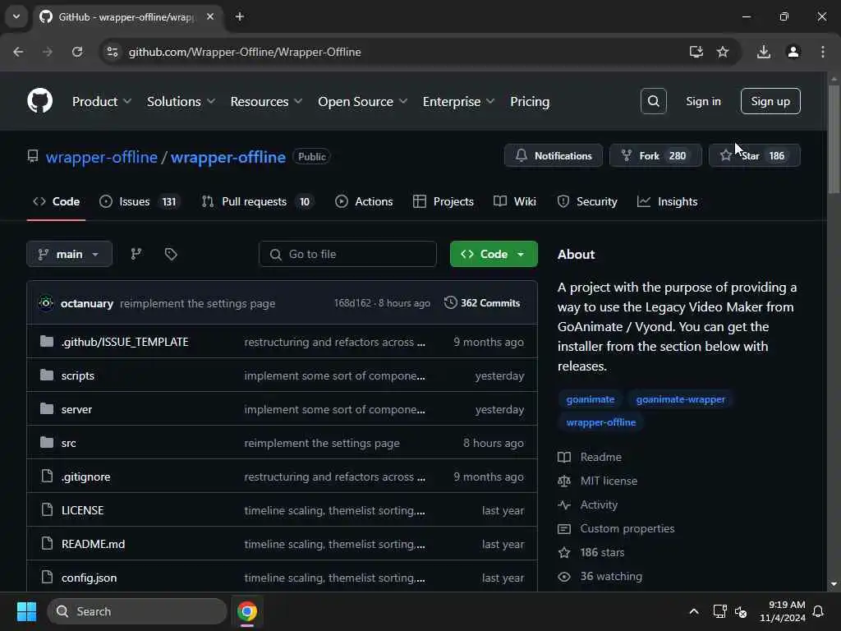
Task: Click the goanimate topic tag
Action: coord(590,399)
